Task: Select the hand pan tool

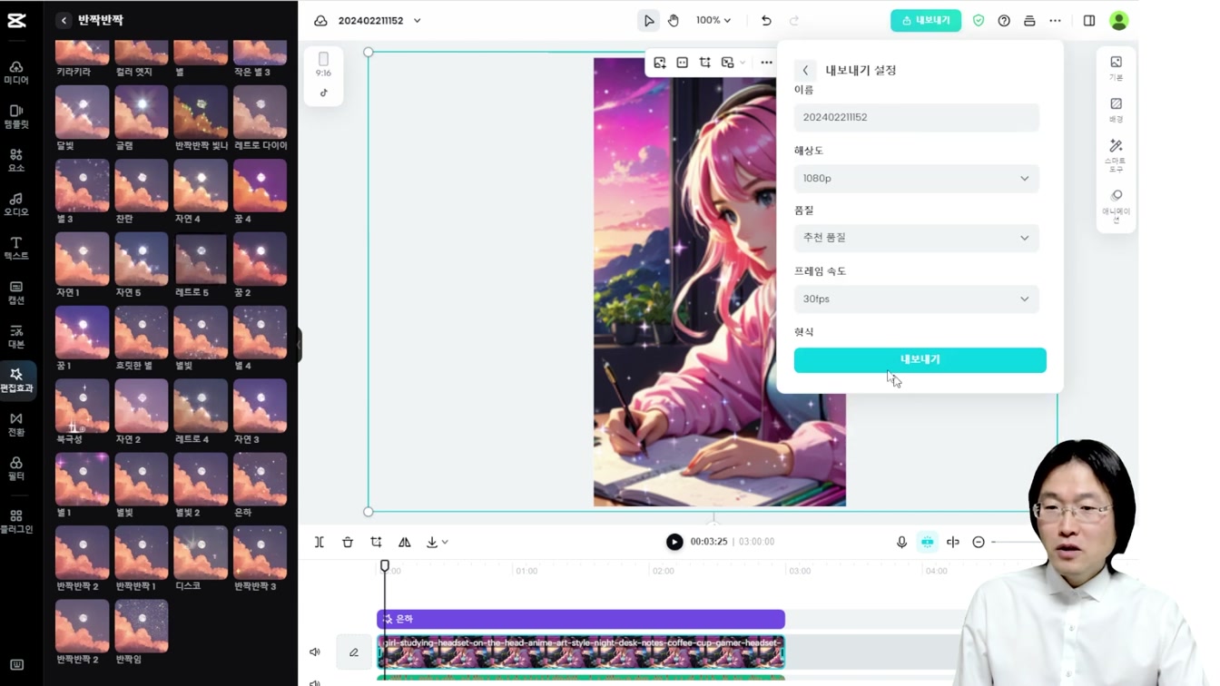Action: click(x=674, y=21)
